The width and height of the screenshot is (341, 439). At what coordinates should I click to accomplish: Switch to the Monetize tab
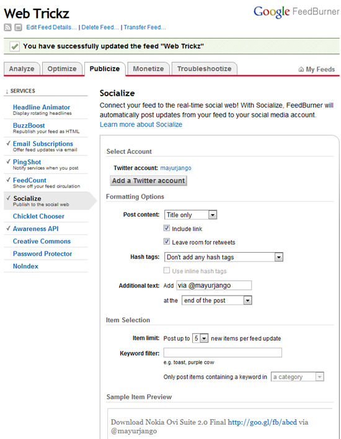click(x=148, y=69)
